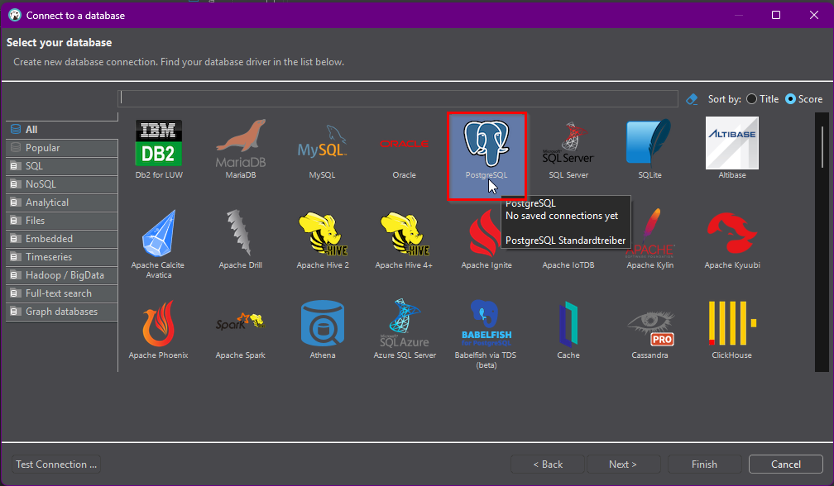Switch to the NoSQL category

click(41, 184)
